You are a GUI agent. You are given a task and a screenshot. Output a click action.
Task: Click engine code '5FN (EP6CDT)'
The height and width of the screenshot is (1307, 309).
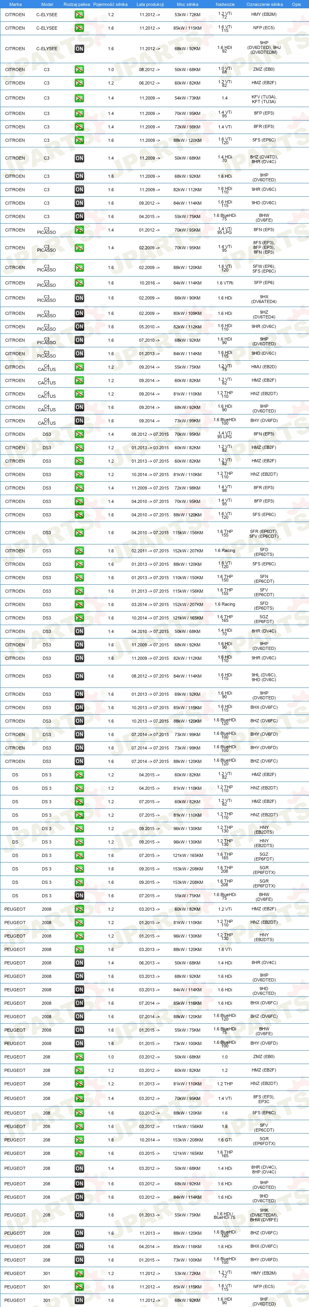click(x=264, y=579)
